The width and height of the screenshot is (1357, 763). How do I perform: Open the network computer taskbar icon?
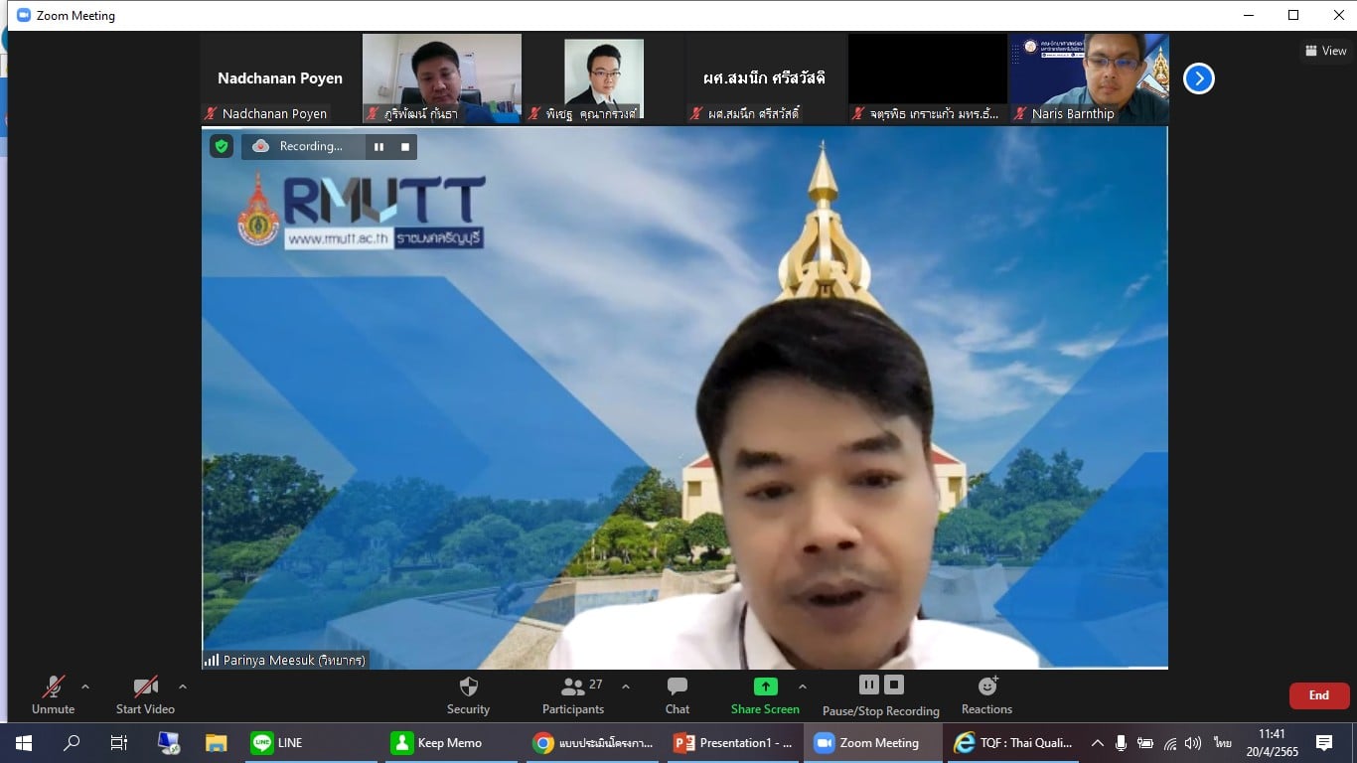point(168,743)
